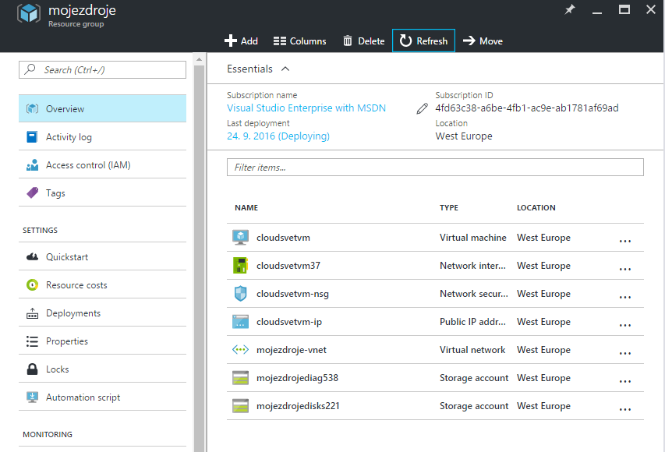Open Locks settings item
The width and height of the screenshot is (665, 452).
tap(102, 369)
